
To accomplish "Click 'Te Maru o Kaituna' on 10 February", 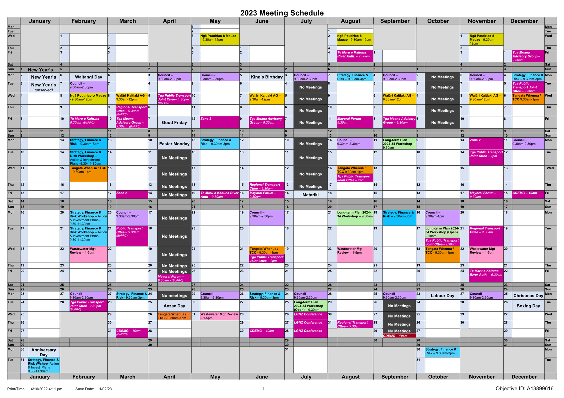I will 88,122.
